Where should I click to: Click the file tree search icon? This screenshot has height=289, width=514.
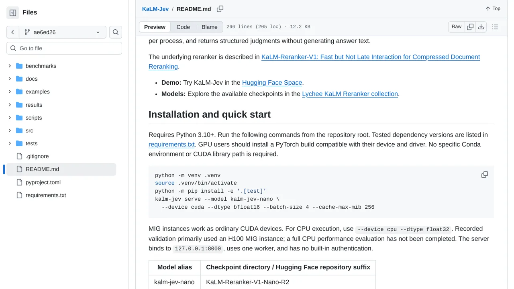(x=116, y=32)
